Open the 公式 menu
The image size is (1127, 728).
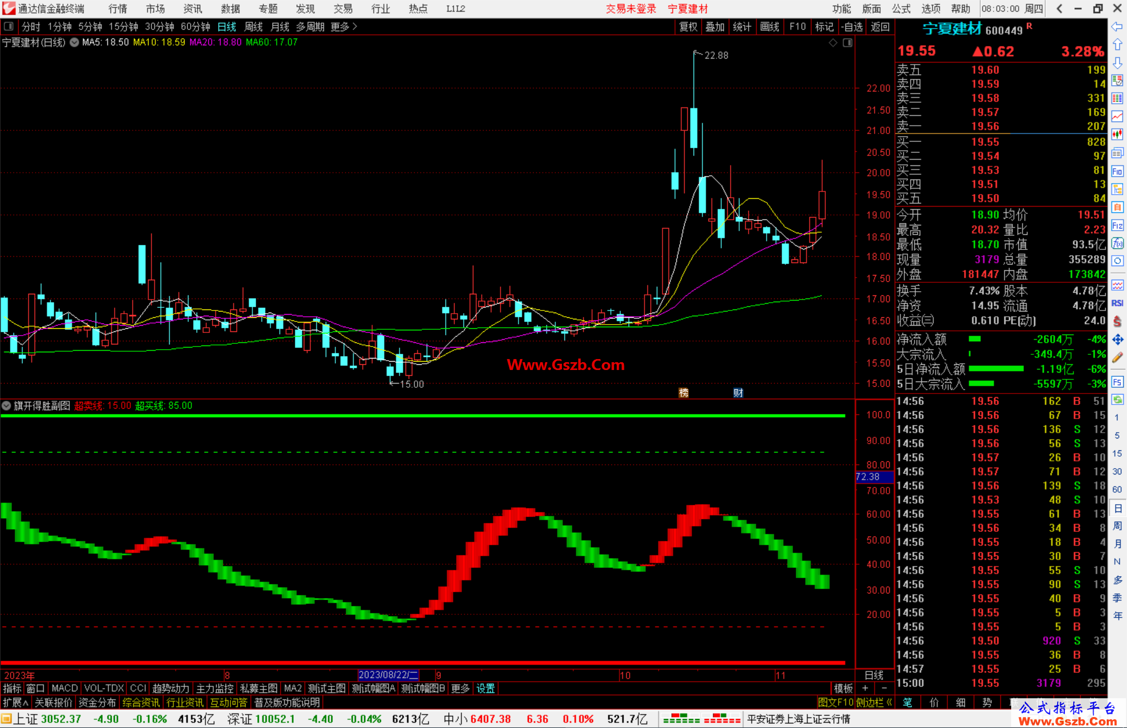pos(901,9)
